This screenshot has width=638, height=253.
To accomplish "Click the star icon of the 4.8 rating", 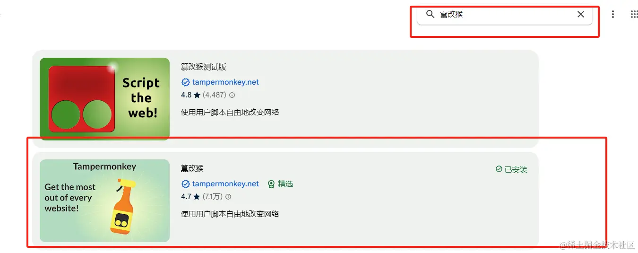I will [197, 95].
